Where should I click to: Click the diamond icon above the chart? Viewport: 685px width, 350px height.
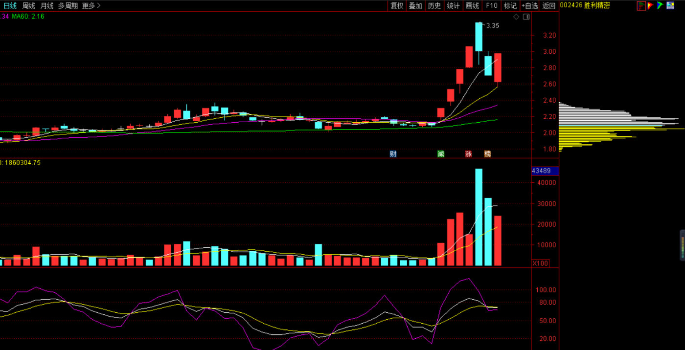pyautogui.click(x=516, y=17)
